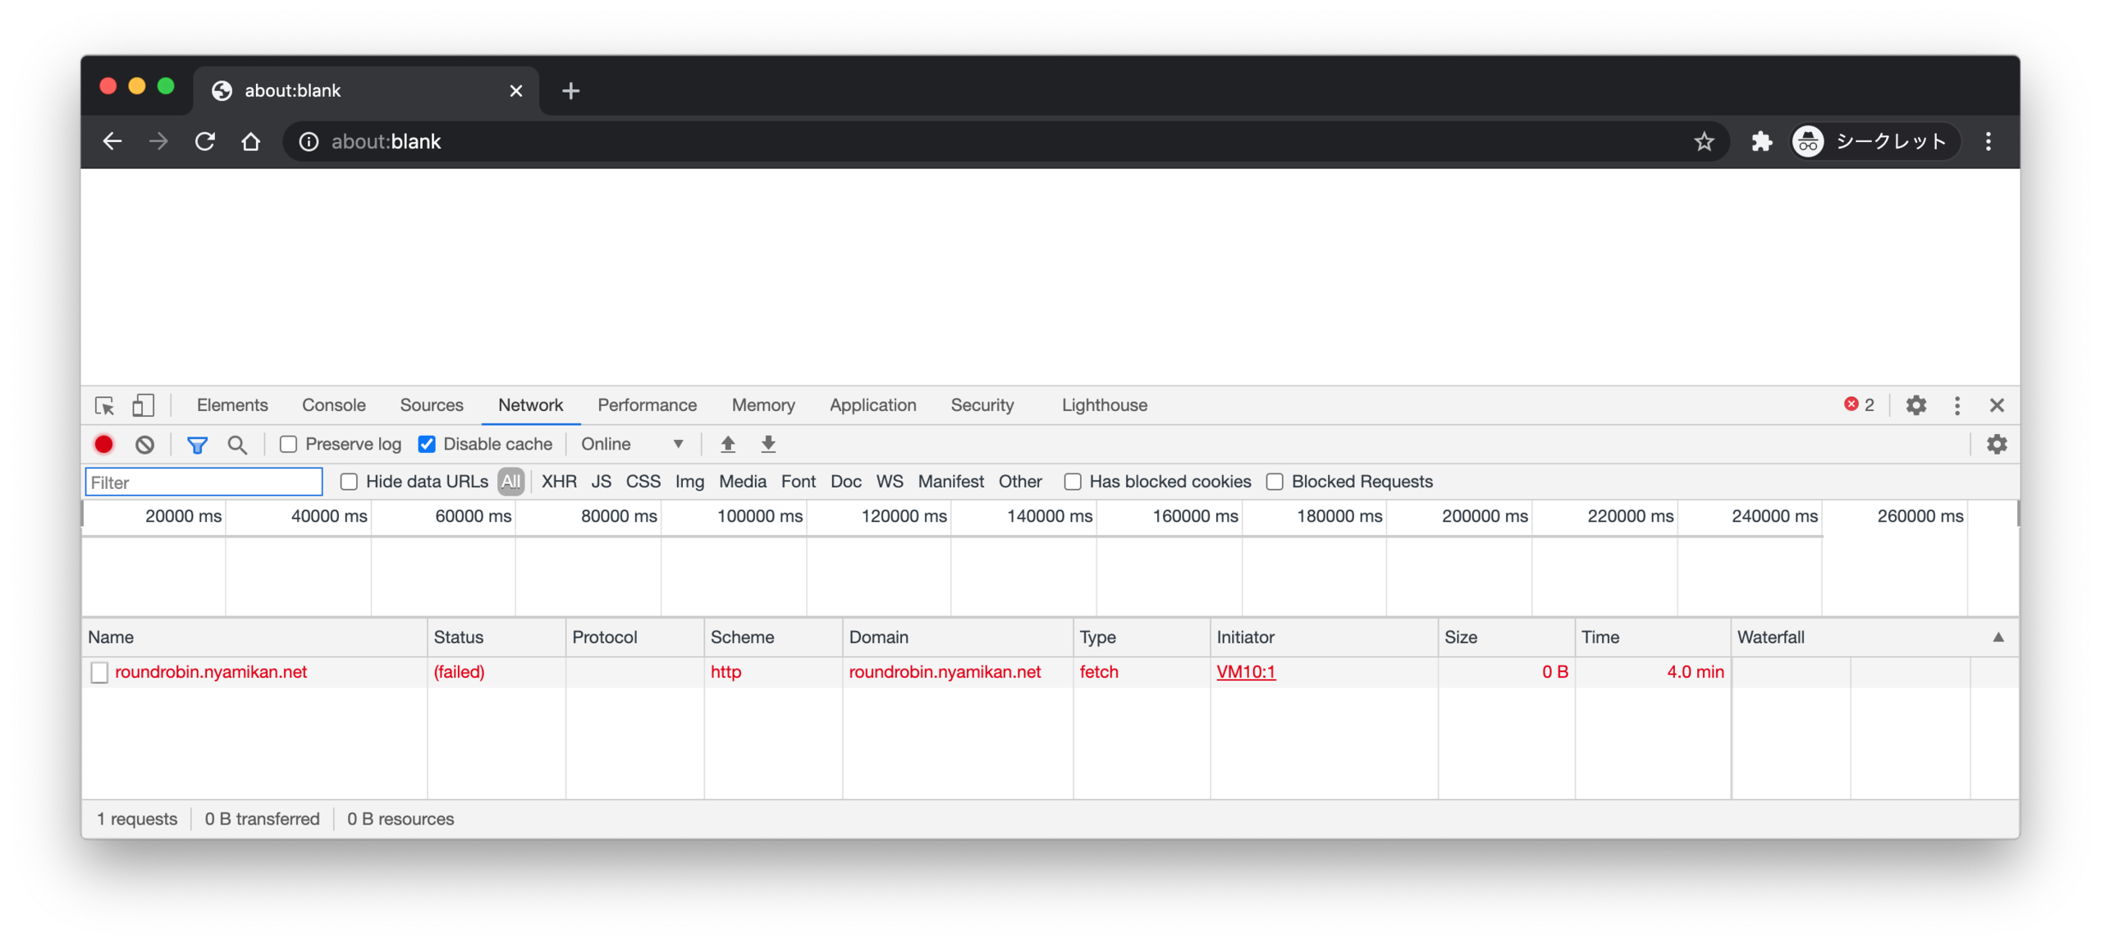Open network search magnifier
The width and height of the screenshot is (2101, 946).
(x=236, y=444)
